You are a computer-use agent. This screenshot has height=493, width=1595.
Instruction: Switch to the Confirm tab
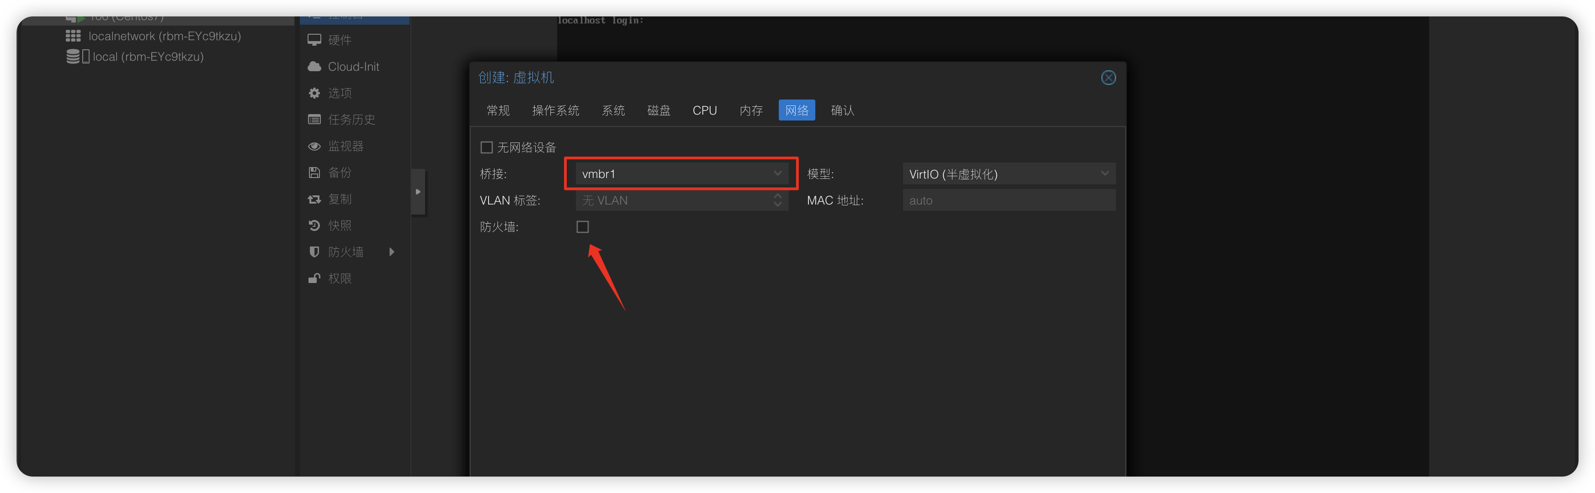pyautogui.click(x=842, y=111)
